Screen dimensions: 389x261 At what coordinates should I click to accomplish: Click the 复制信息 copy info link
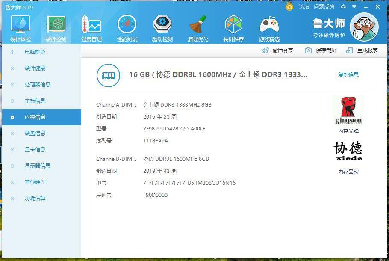point(350,74)
